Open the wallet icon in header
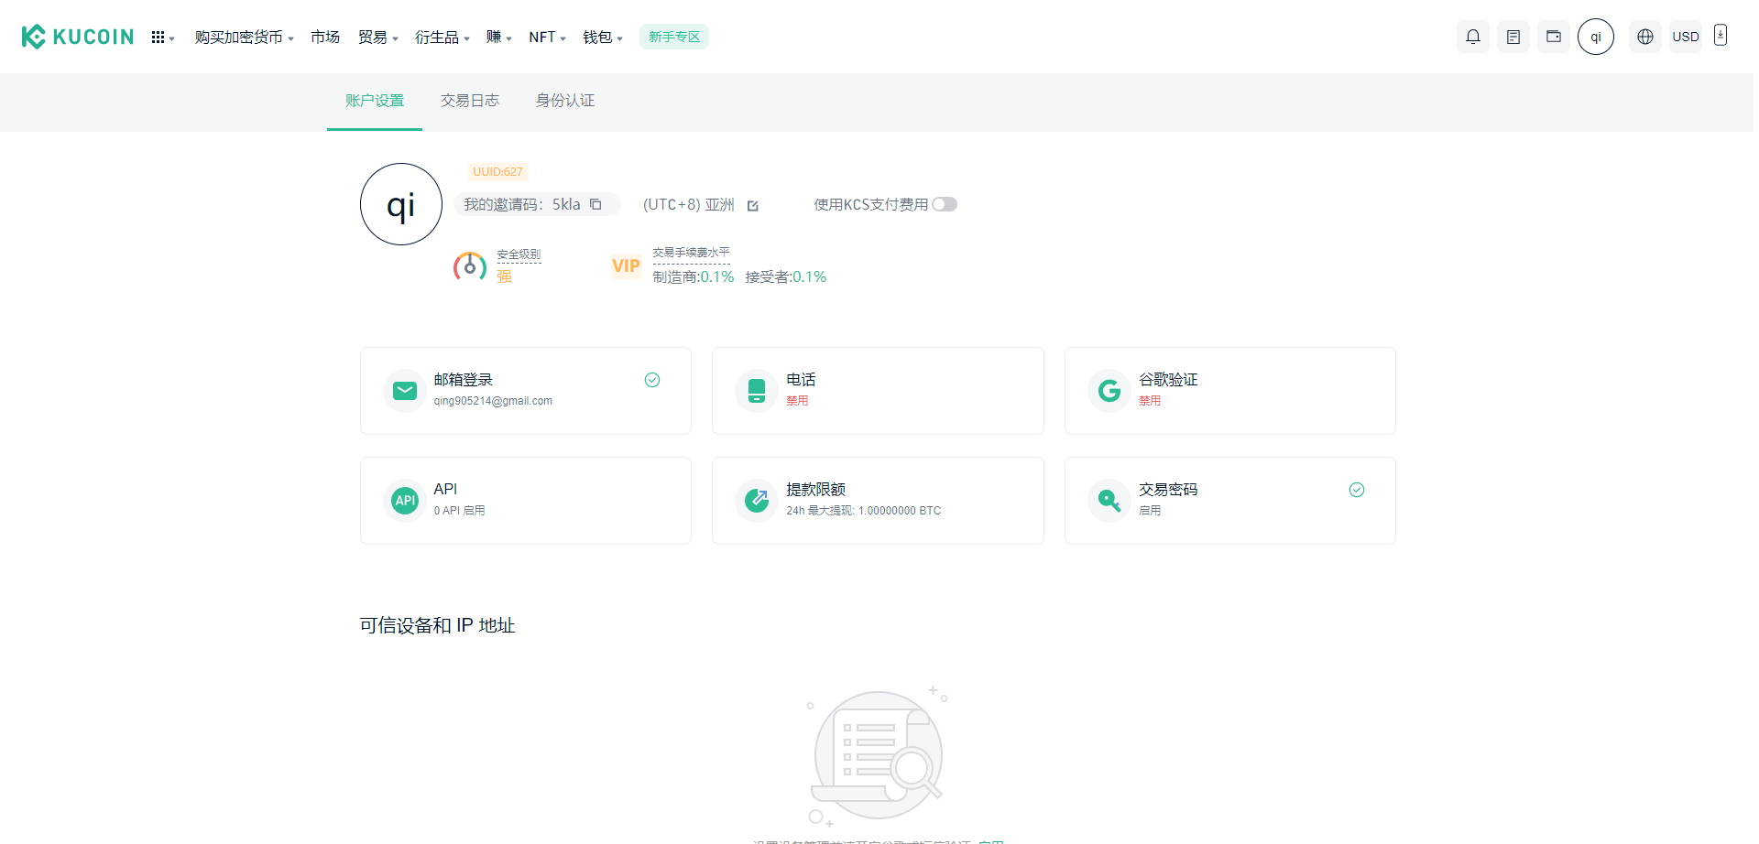Image resolution: width=1759 pixels, height=844 pixels. coord(1553,37)
